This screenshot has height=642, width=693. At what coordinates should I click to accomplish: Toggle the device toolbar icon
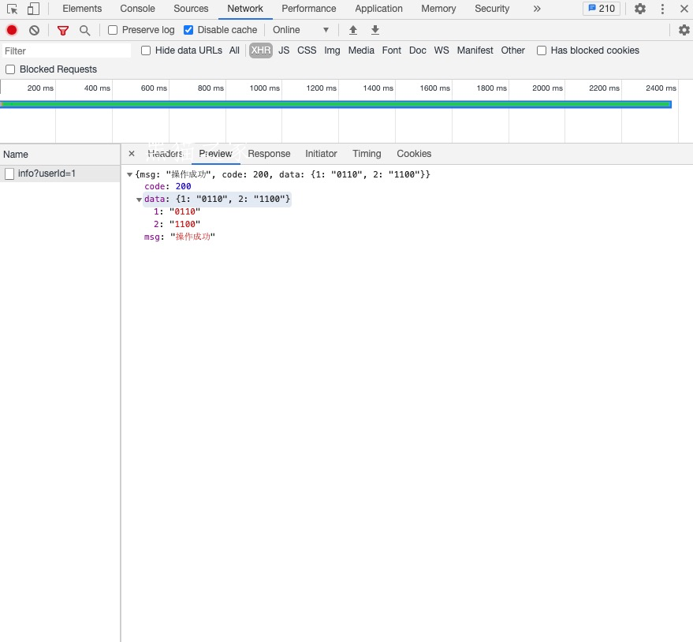33,9
